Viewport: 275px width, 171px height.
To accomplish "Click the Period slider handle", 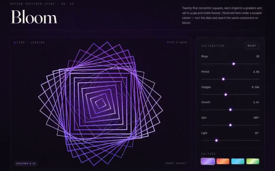I will (x=223, y=79).
